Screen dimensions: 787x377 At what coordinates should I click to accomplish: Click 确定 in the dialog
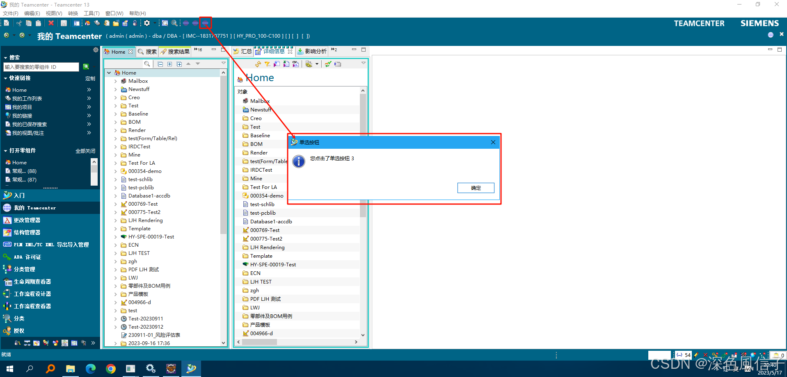point(476,188)
